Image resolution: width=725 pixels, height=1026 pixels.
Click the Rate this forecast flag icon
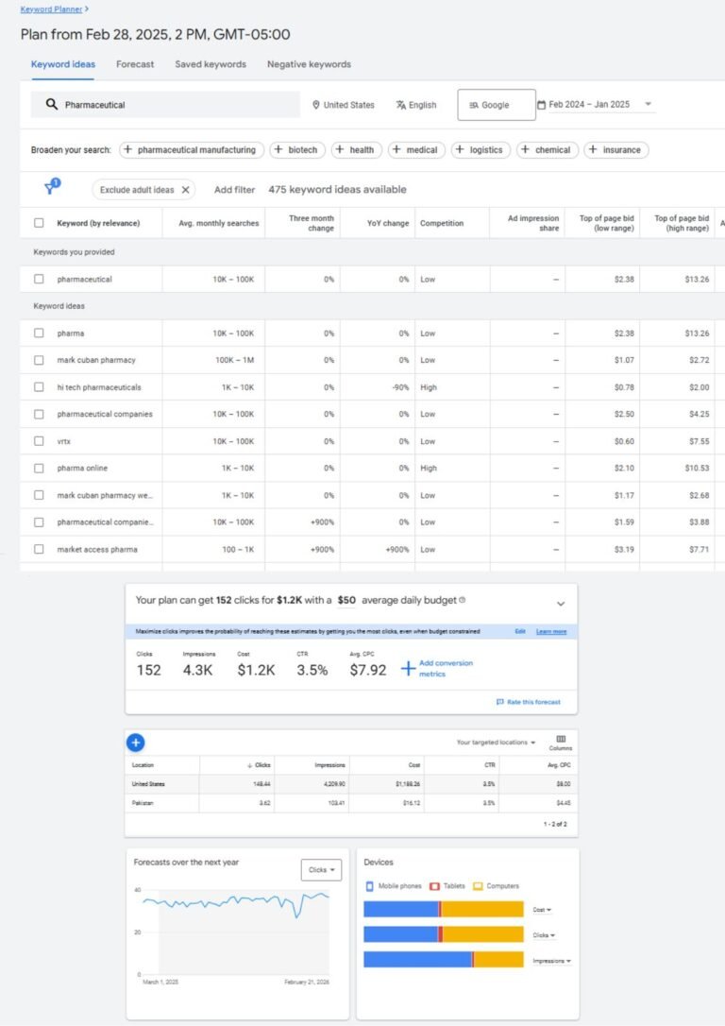500,701
